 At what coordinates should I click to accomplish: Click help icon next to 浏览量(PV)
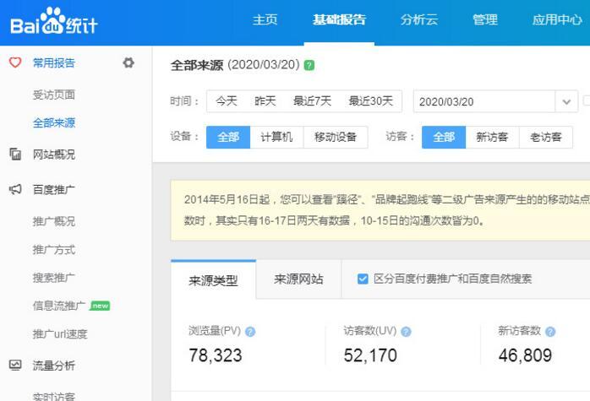tap(250, 332)
